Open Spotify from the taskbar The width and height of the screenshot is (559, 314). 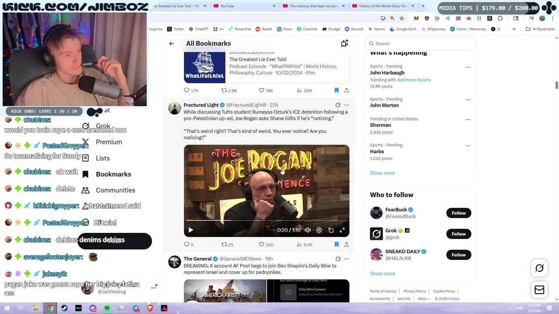107,308
